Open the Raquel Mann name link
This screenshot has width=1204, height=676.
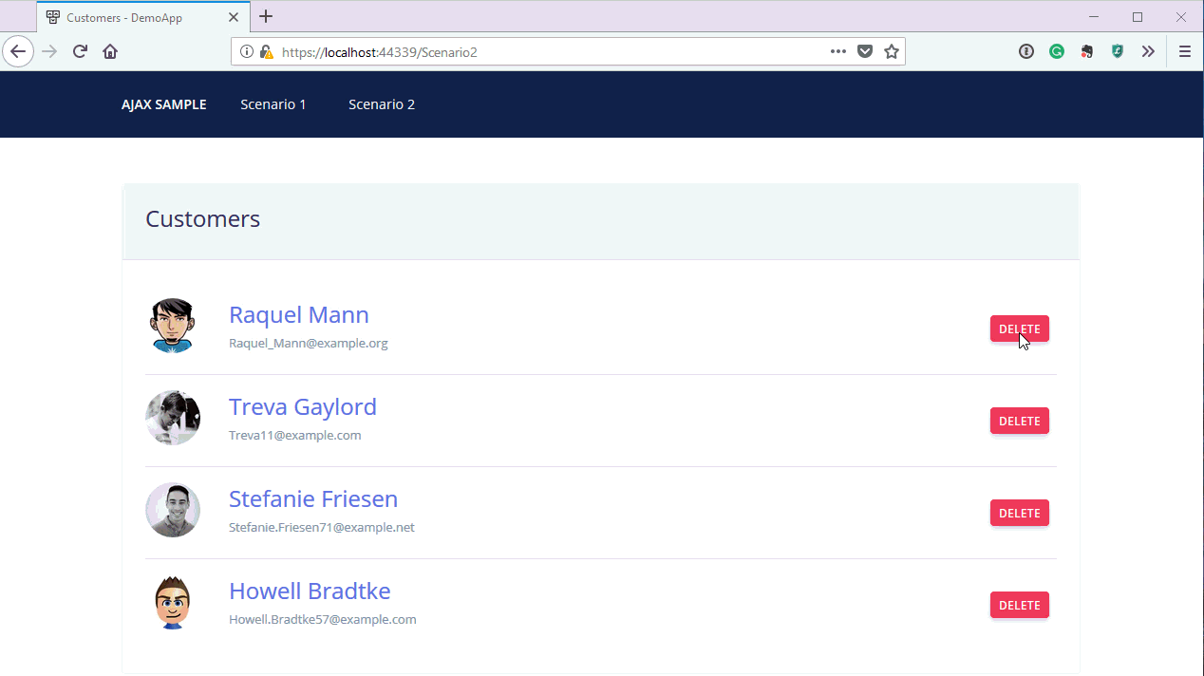coord(299,314)
